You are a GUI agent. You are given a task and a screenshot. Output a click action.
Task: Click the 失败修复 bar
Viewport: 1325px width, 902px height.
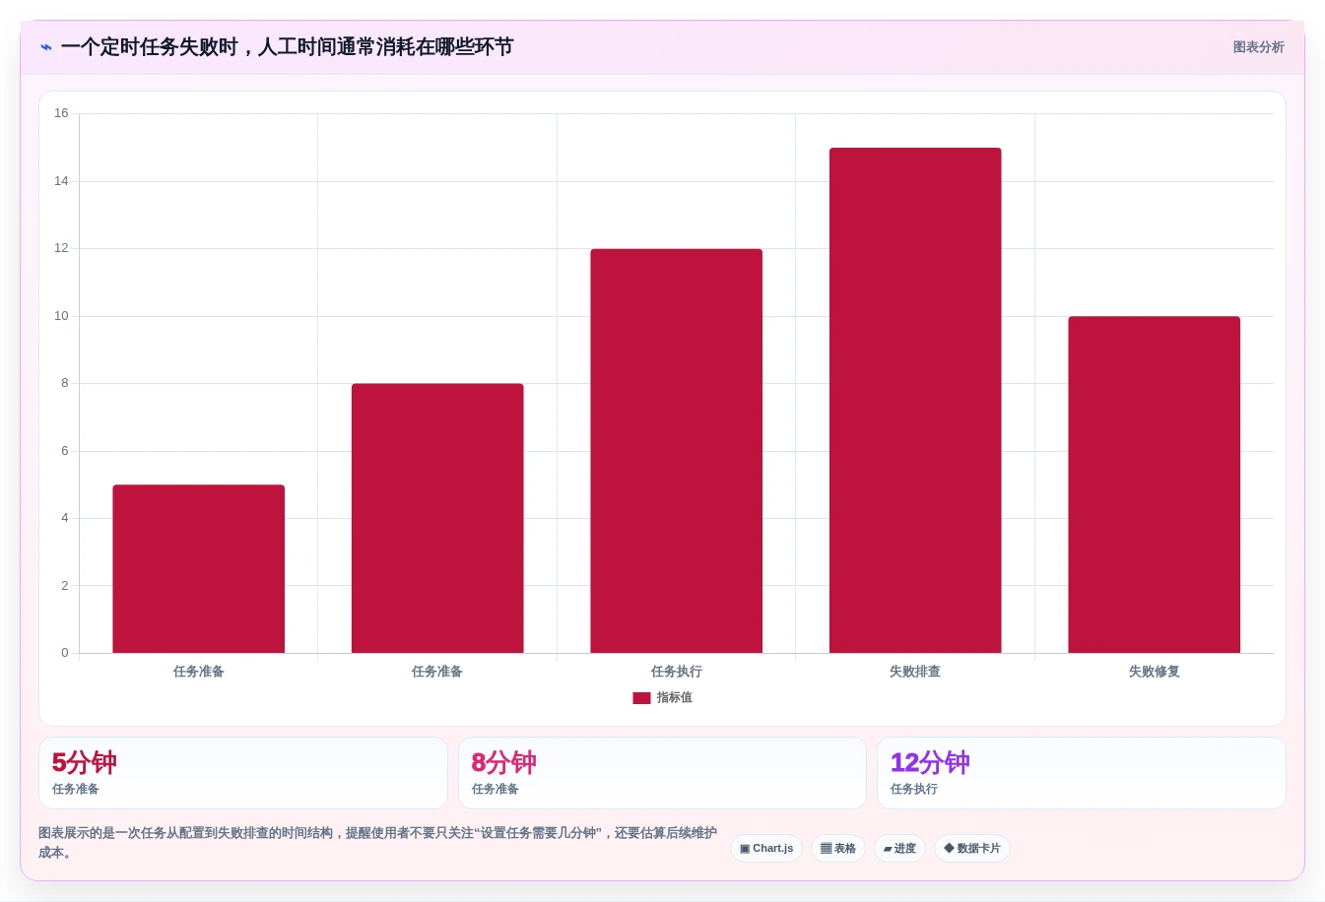coord(1155,484)
